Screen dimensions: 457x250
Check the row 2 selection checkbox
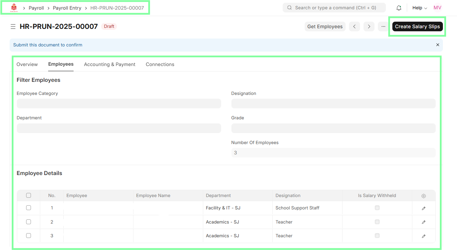coord(29,222)
